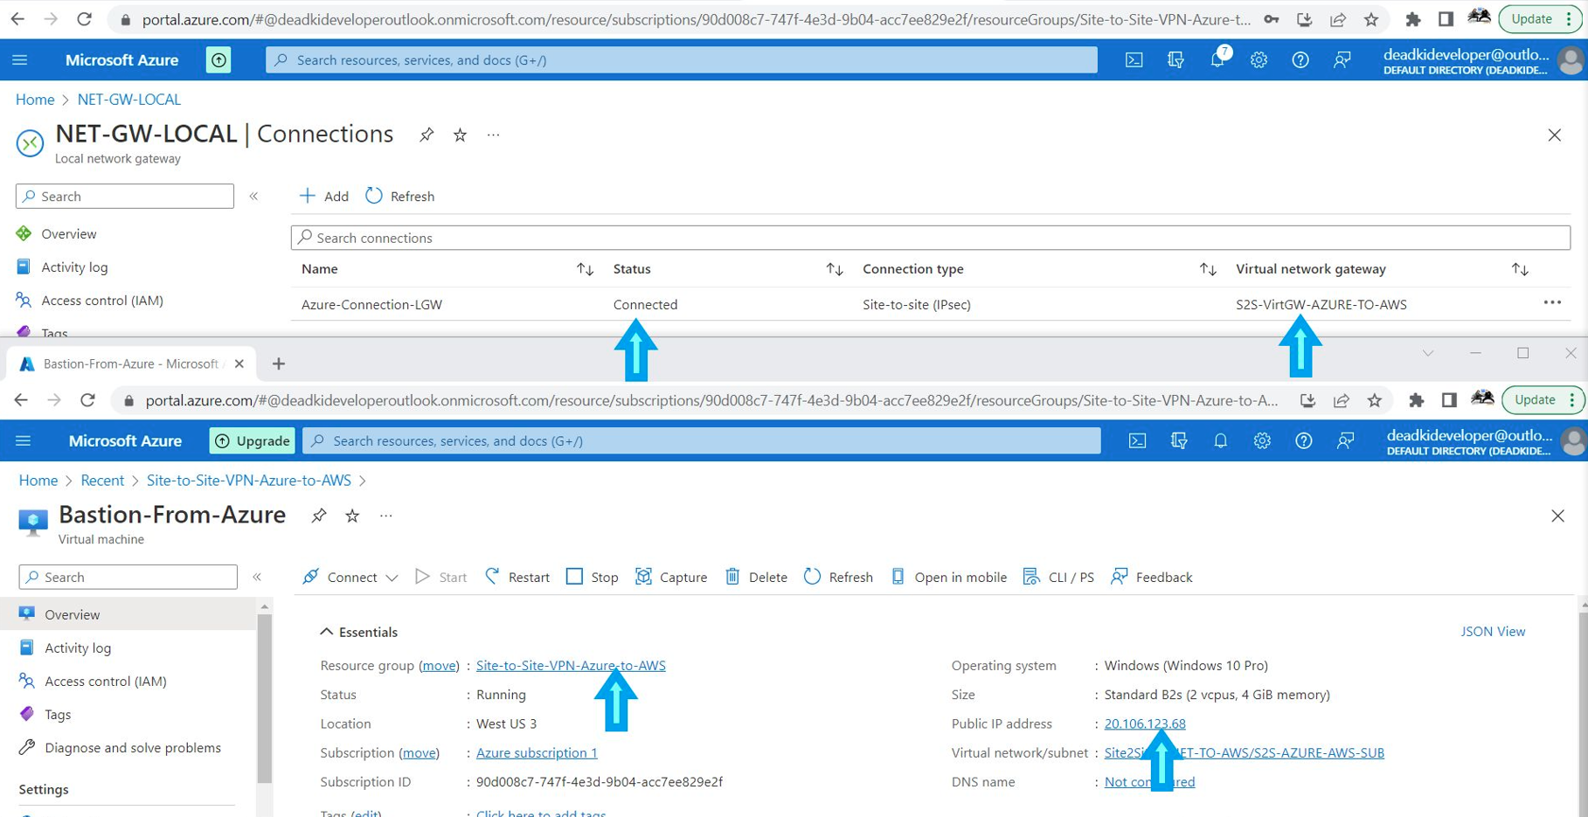
Task: Capture an image of the virtual machine
Action: [671, 577]
